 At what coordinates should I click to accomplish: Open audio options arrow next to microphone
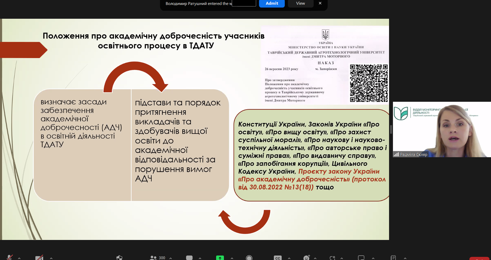click(19, 258)
